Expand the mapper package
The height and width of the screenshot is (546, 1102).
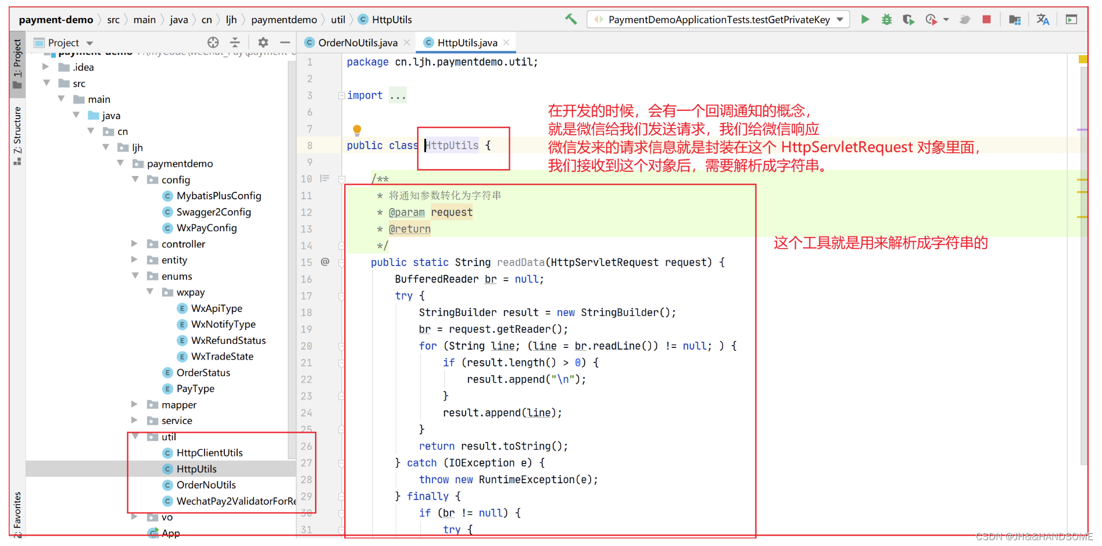click(135, 404)
